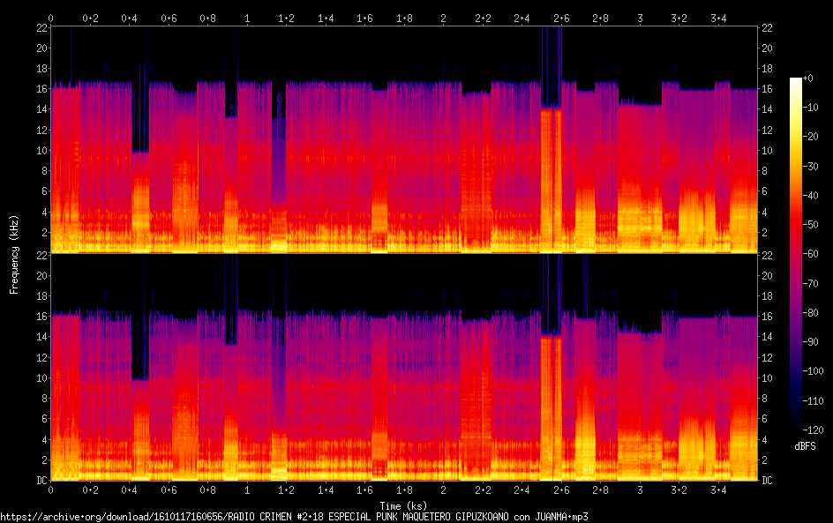Select the "+0" color scale label

coord(807,78)
